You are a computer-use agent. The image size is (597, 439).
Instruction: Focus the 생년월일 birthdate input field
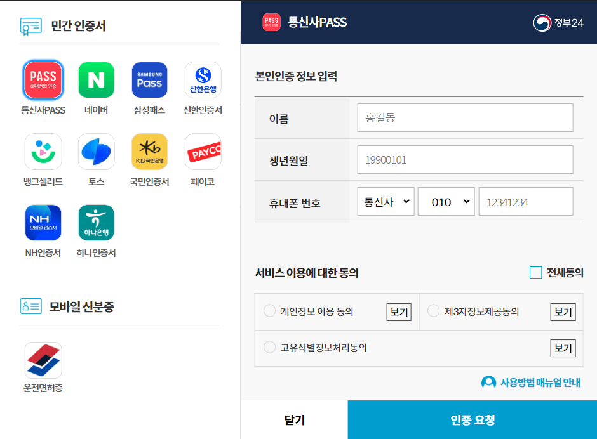(465, 160)
